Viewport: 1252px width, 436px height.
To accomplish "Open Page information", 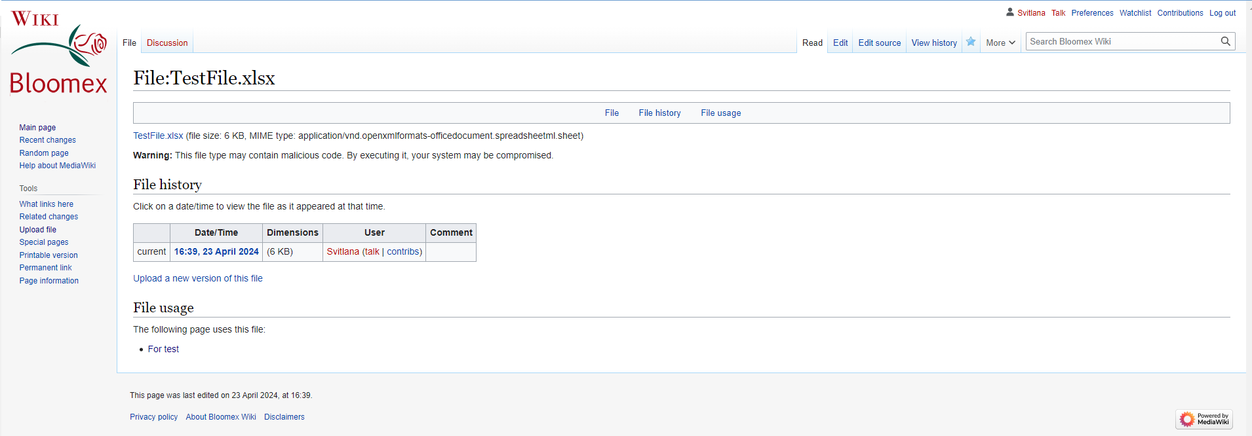I will coord(49,281).
